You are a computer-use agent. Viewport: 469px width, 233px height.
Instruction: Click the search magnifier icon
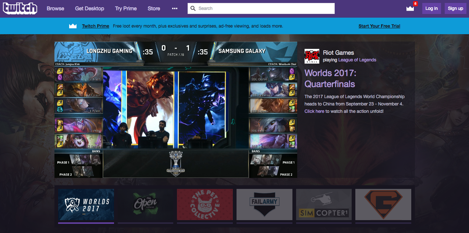tap(192, 8)
